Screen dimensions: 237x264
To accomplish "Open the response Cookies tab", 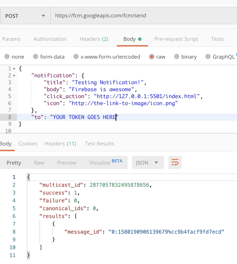I will point(28,144).
